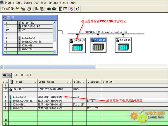Select DO32xDC24V/0.5A row in detail table
The height and width of the screenshot is (126, 168).
[85, 101]
